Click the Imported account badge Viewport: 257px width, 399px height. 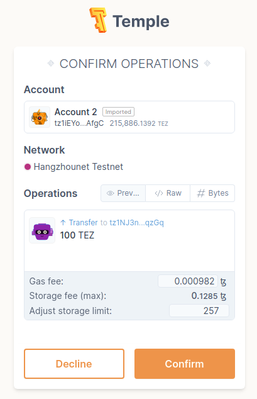click(118, 112)
